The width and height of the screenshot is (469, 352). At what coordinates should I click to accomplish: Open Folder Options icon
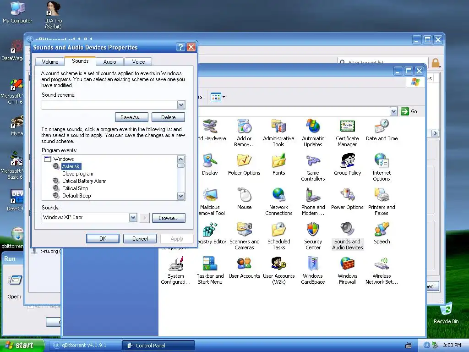coord(244,165)
